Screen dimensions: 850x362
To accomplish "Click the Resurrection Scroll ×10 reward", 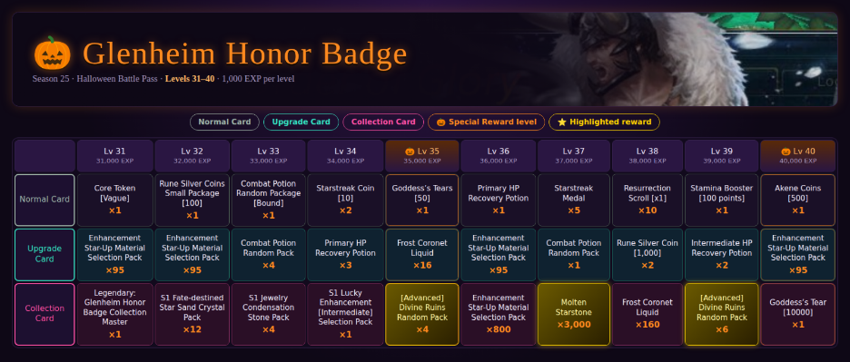I will point(647,200).
